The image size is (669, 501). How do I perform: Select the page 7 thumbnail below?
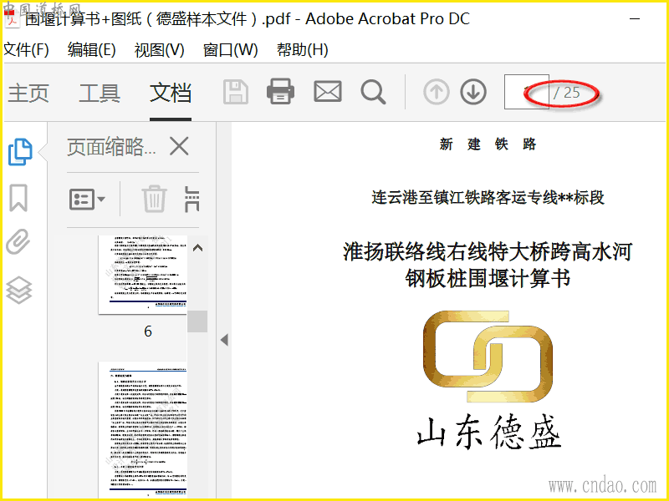click(x=142, y=429)
